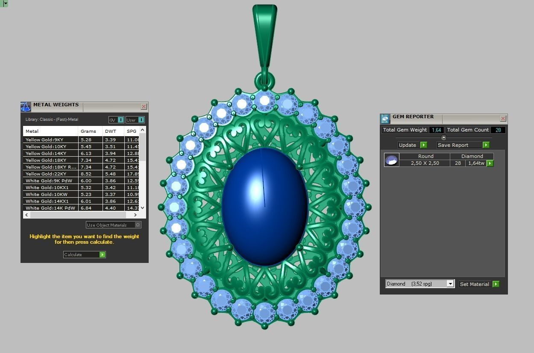
Task: Select the White Gold:9K PdW row
Action: (81, 181)
